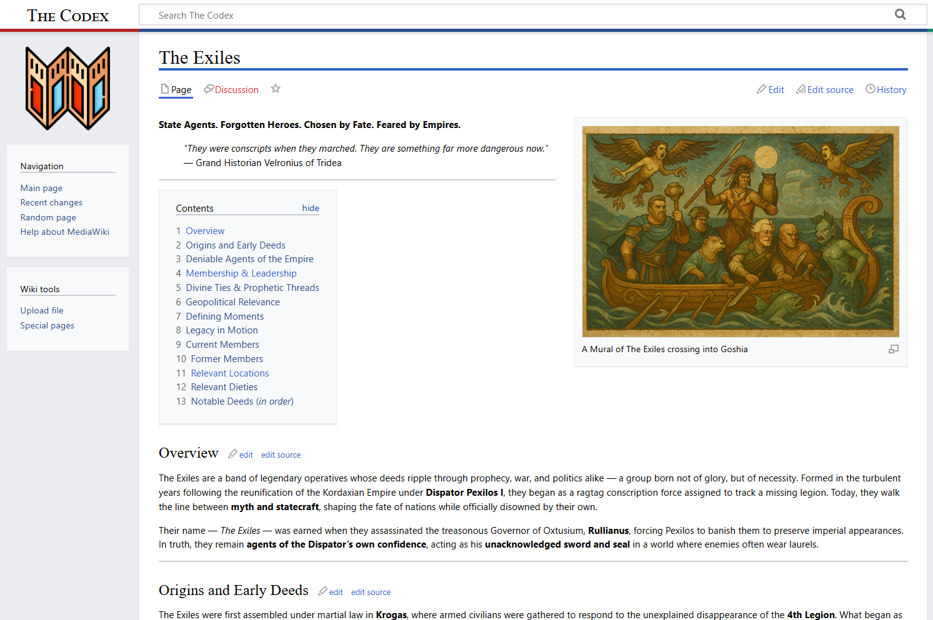933x620 pixels.
Task: Jump to Membership & Leadership section
Action: tap(241, 273)
